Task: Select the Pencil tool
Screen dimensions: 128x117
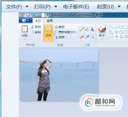Action: coord(82,30)
